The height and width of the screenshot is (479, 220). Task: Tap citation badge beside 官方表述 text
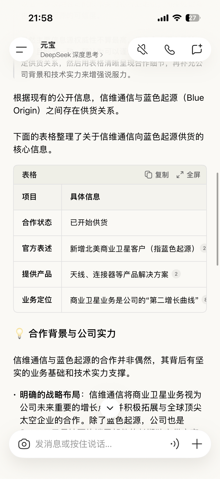point(204,248)
